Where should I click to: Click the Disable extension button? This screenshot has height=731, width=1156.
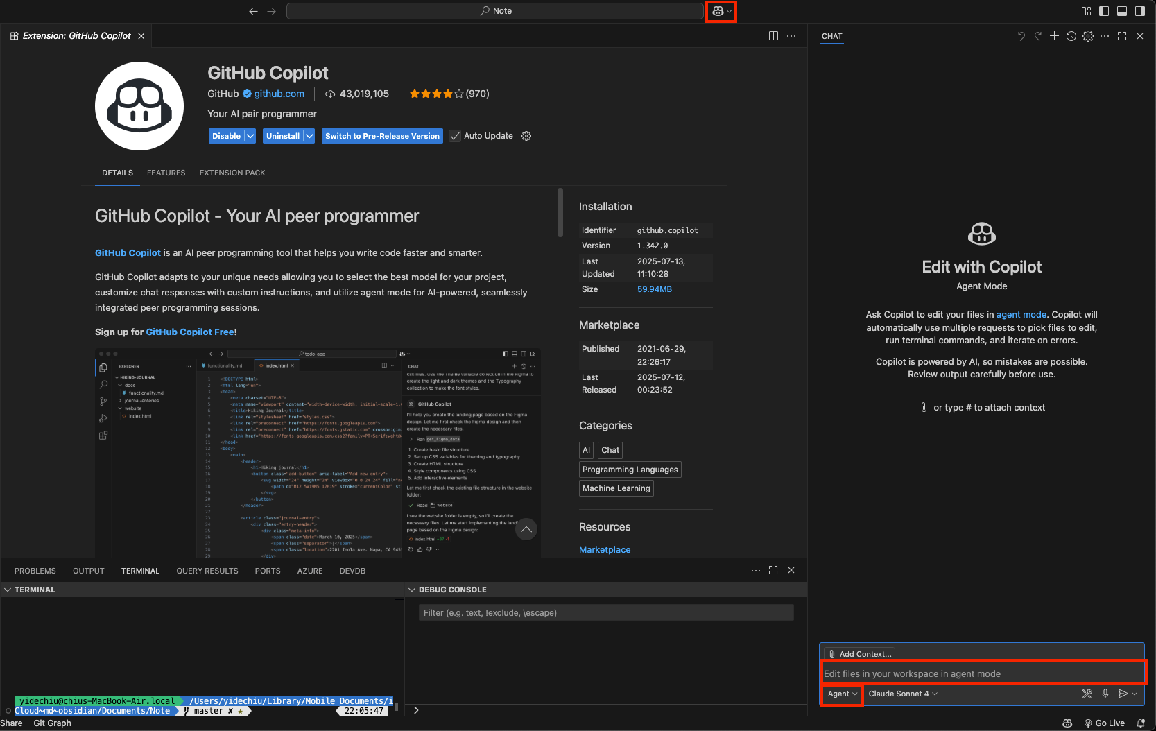tap(227, 136)
